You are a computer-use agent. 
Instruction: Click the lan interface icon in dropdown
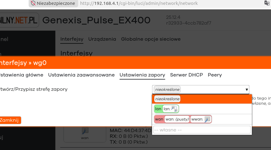174,109
